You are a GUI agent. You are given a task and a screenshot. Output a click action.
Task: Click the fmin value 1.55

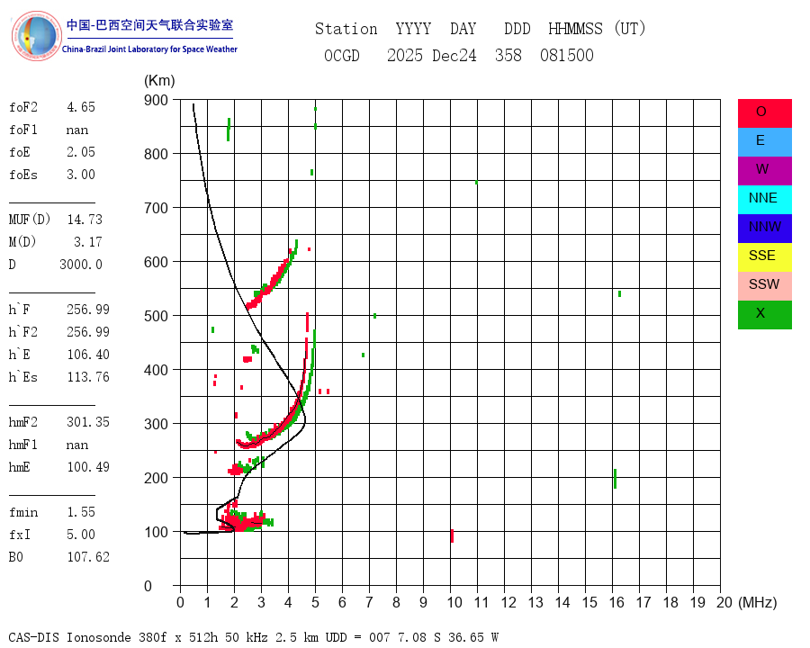point(81,512)
